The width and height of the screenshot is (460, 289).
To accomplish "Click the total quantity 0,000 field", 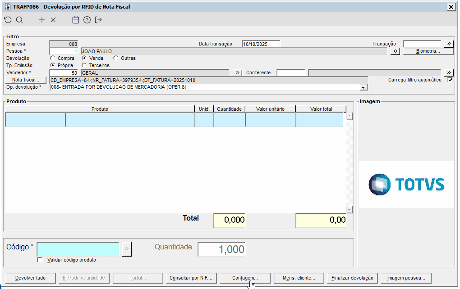I will [x=230, y=220].
